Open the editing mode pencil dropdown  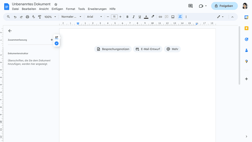point(220,17)
